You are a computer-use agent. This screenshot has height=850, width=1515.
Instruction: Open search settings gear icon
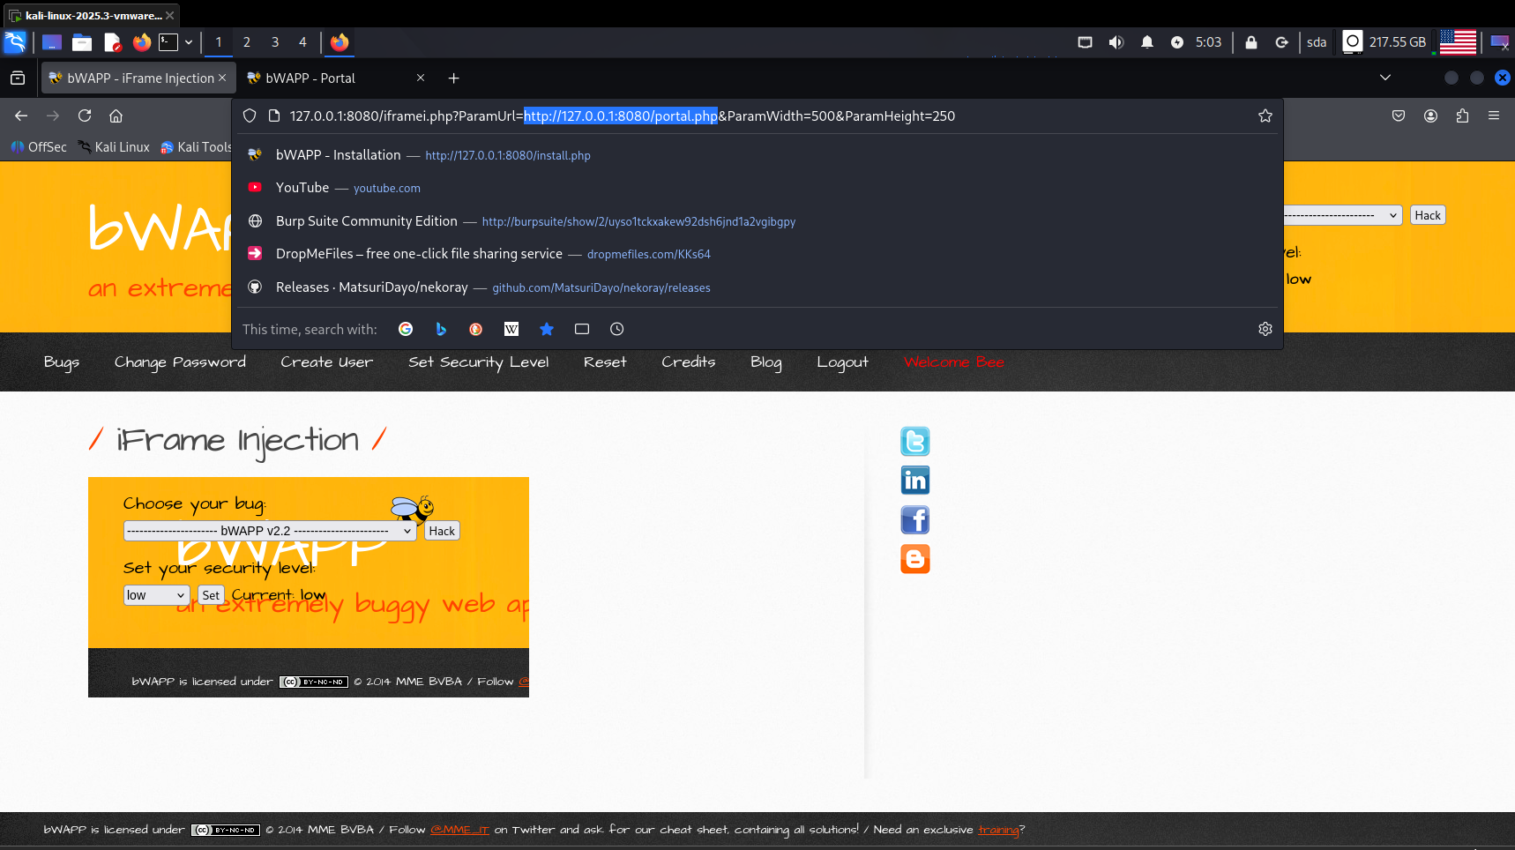click(1265, 329)
